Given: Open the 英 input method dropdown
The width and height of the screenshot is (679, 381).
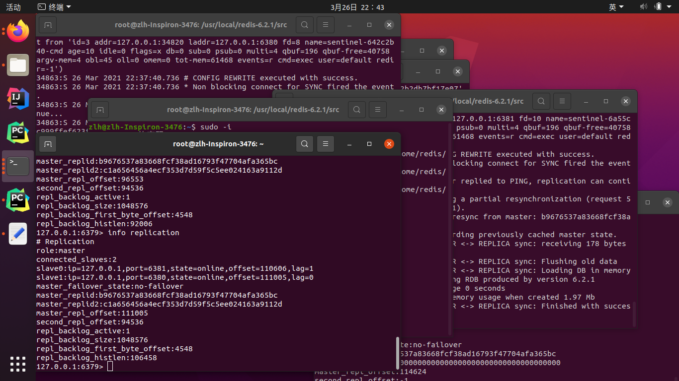Looking at the screenshot, I should [x=616, y=7].
